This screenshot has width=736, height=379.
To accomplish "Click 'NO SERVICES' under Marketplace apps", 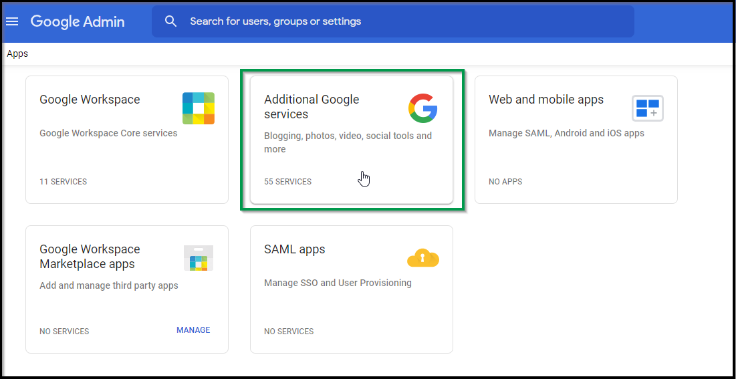I will tap(64, 332).
